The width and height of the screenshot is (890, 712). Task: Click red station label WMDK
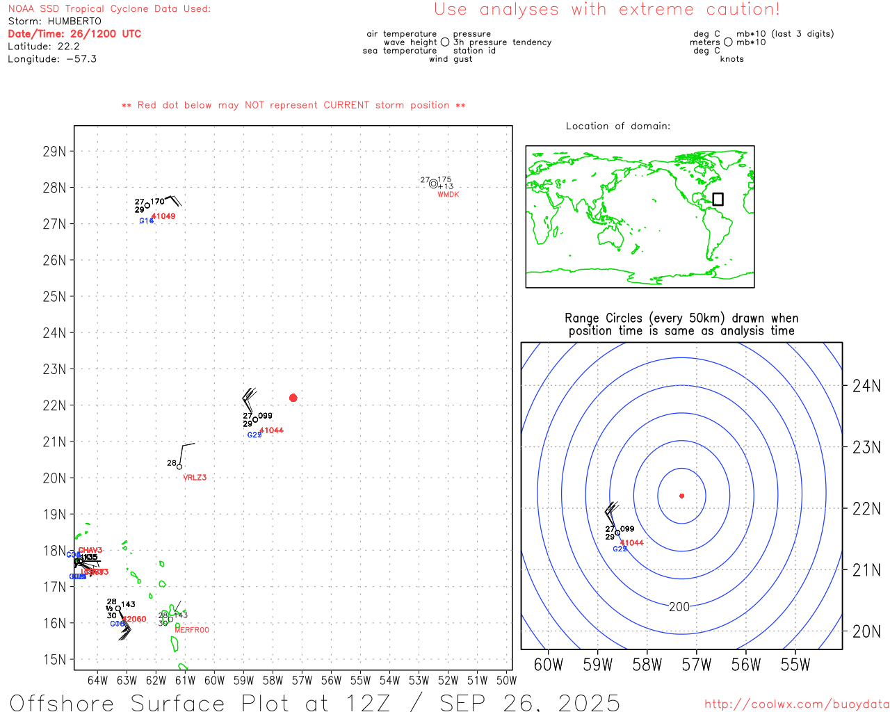(448, 195)
